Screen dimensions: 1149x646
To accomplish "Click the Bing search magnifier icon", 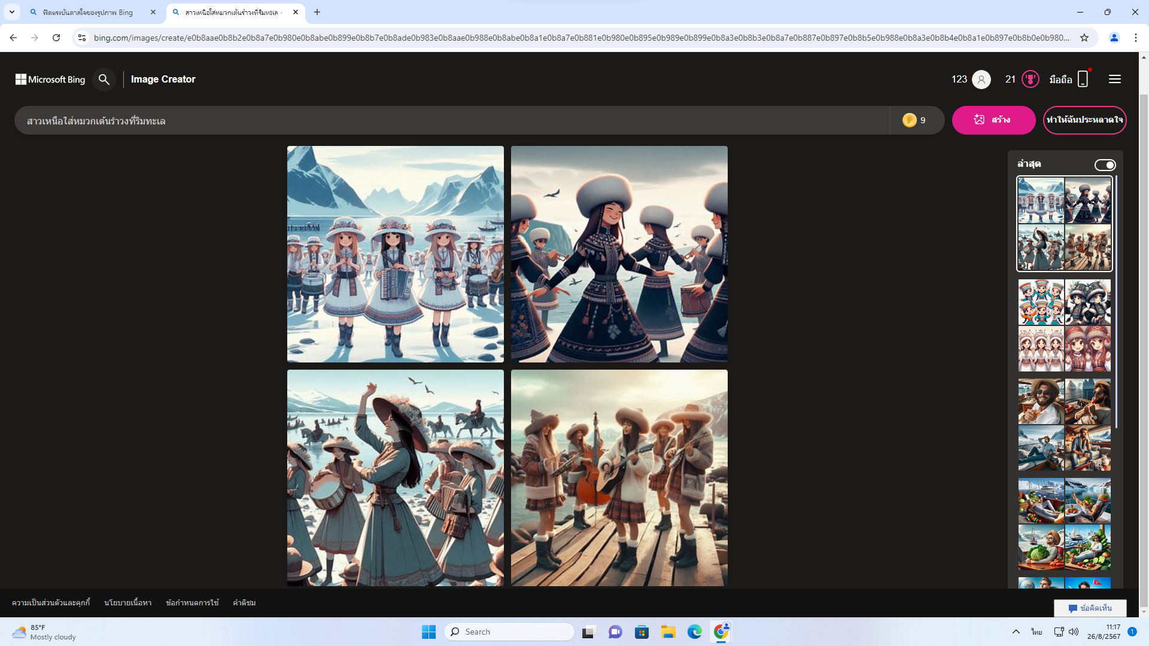I will [104, 80].
